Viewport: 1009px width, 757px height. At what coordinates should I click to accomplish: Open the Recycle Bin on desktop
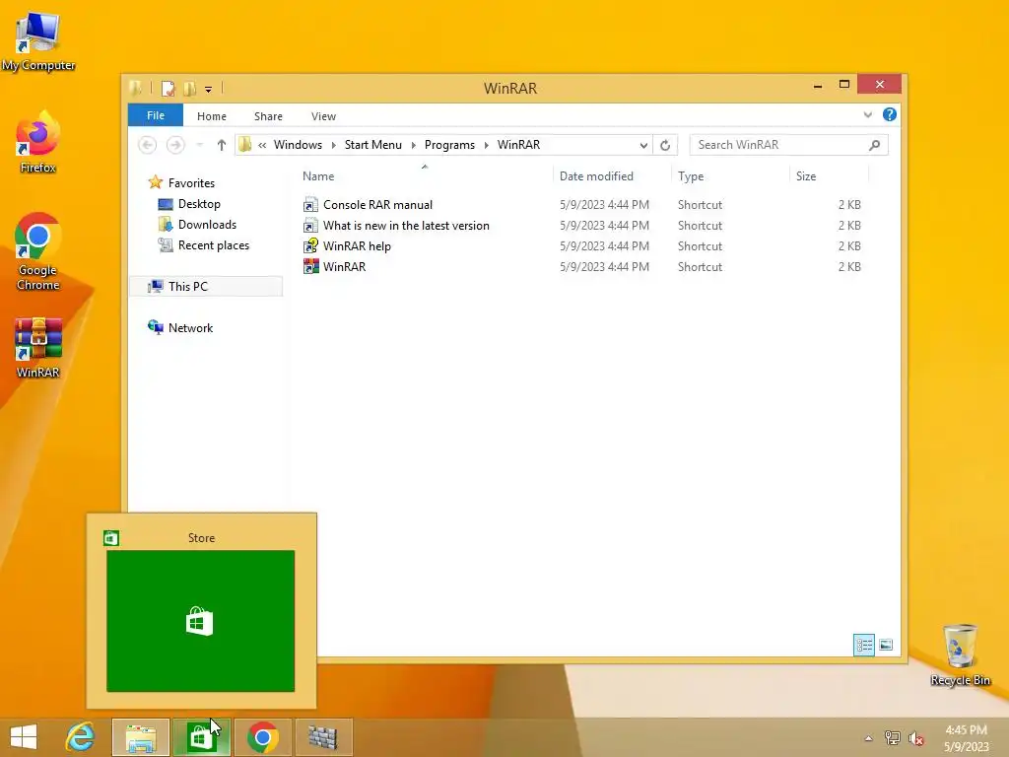(x=960, y=654)
